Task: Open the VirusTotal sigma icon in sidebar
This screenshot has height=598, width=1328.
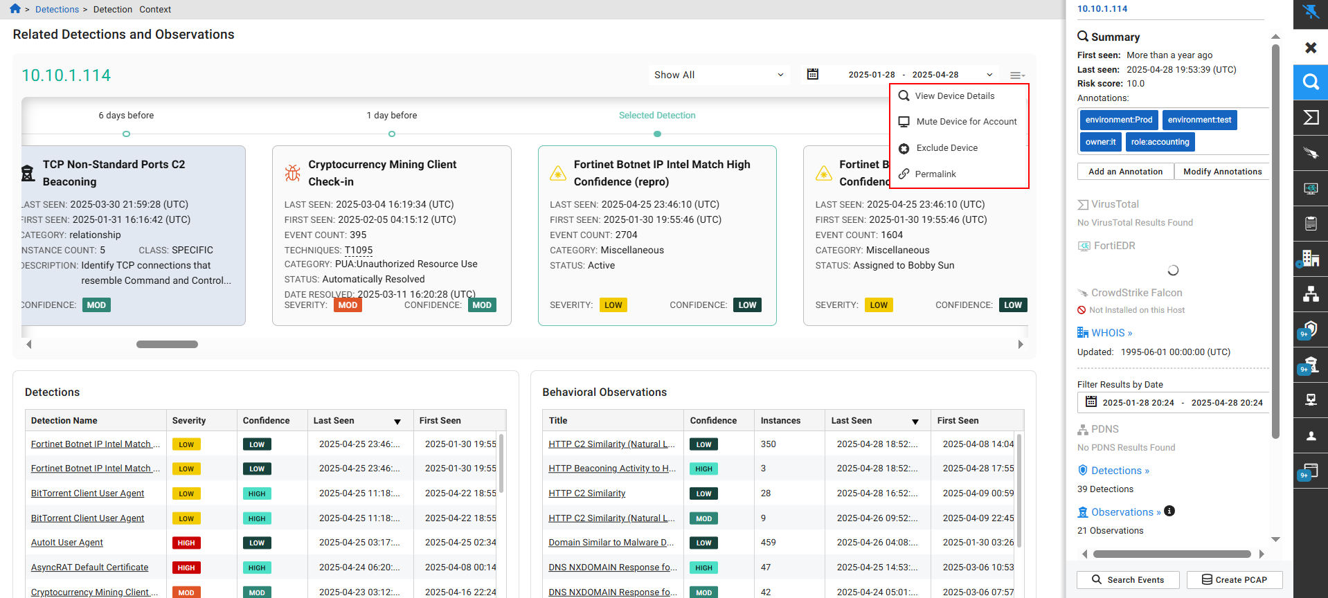Action: pyautogui.click(x=1310, y=117)
